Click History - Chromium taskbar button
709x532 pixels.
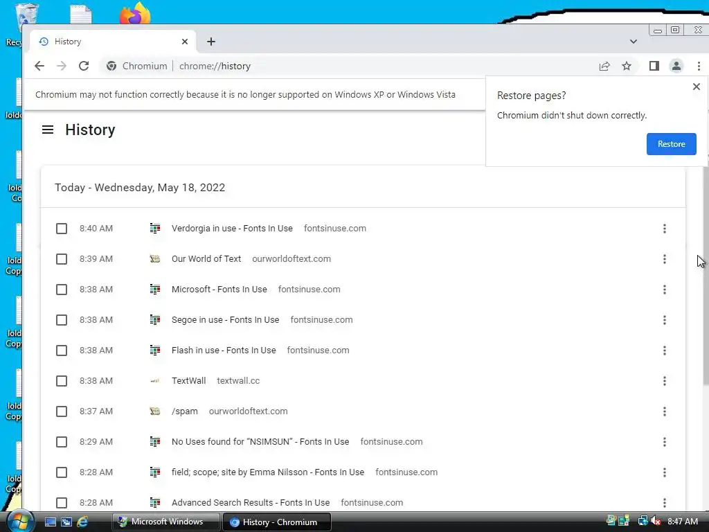278,522
